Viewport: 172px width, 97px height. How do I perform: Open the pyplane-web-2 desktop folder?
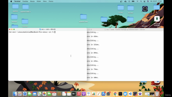[26, 8]
